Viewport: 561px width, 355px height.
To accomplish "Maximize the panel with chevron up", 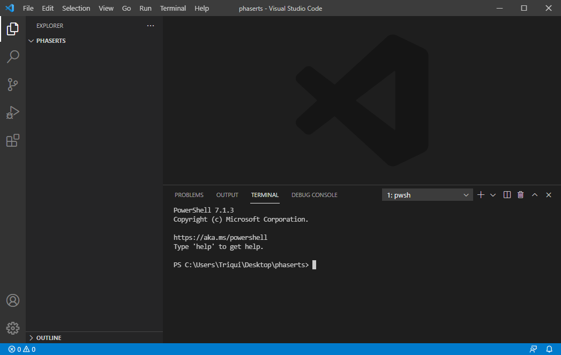I will point(534,194).
